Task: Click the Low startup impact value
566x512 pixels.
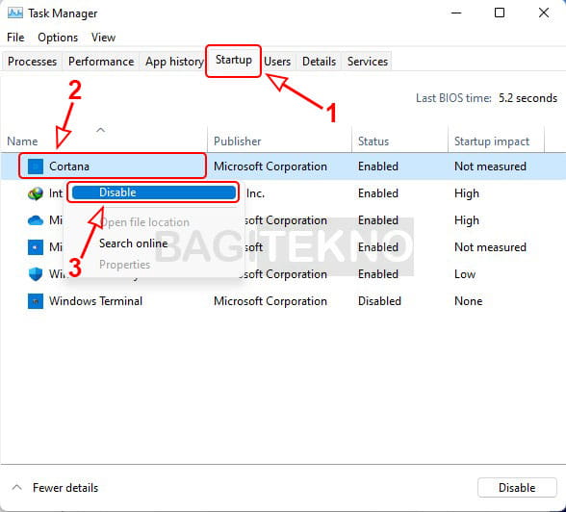Action: point(465,274)
